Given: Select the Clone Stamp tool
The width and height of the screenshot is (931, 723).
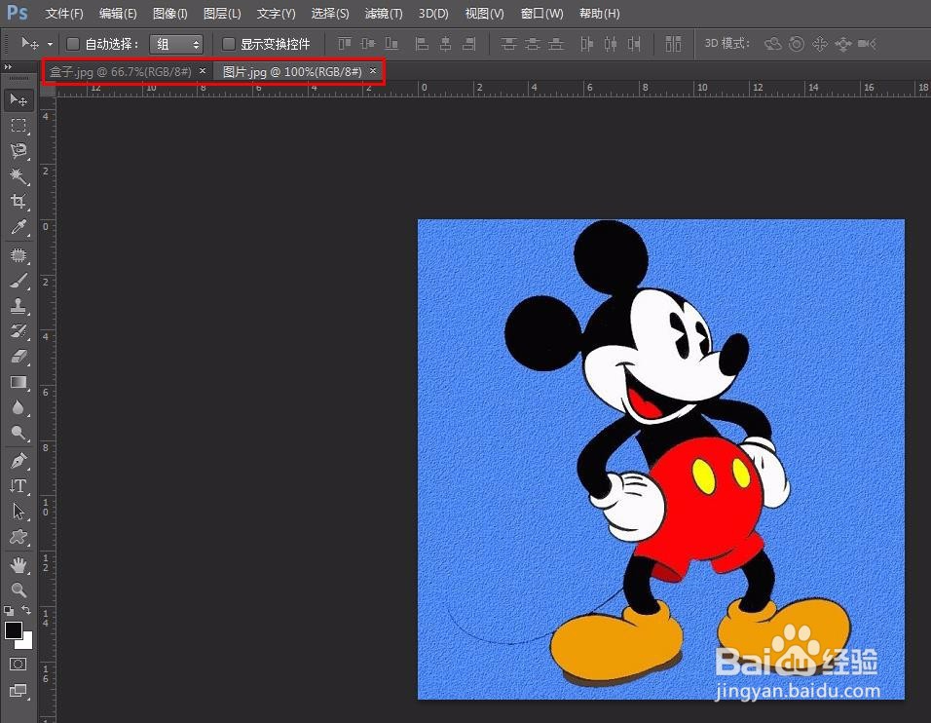Looking at the screenshot, I should [x=19, y=306].
